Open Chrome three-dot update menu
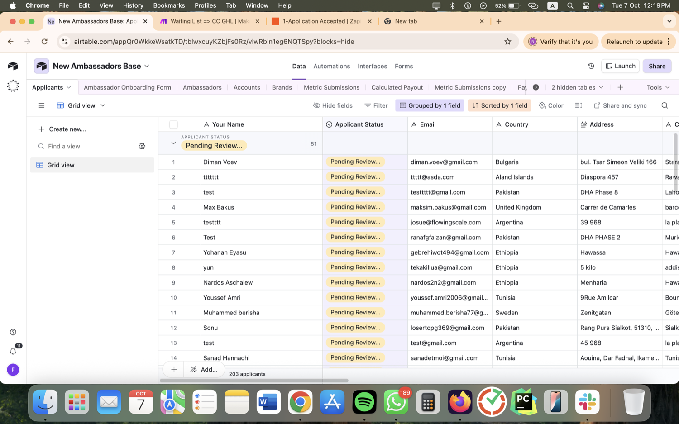Image resolution: width=679 pixels, height=424 pixels. point(669,42)
